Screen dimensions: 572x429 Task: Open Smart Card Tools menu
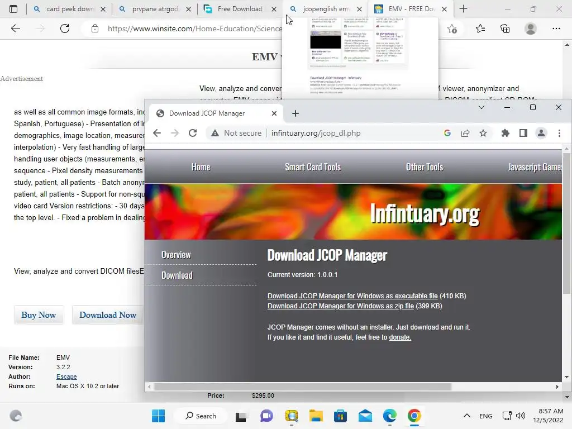pyautogui.click(x=313, y=167)
